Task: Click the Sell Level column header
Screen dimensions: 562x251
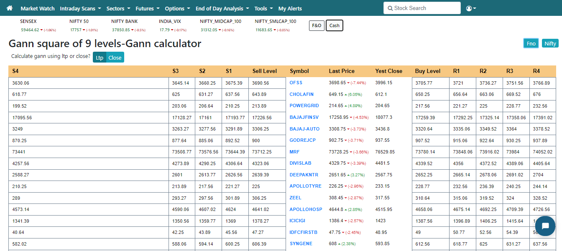Action: click(x=265, y=71)
